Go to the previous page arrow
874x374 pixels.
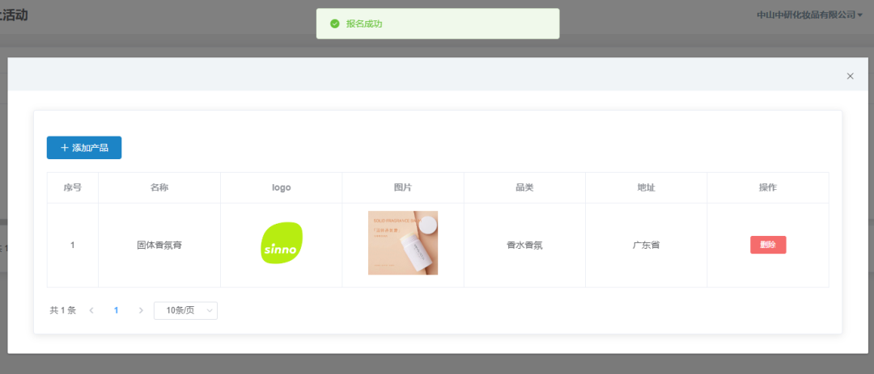pyautogui.click(x=91, y=310)
